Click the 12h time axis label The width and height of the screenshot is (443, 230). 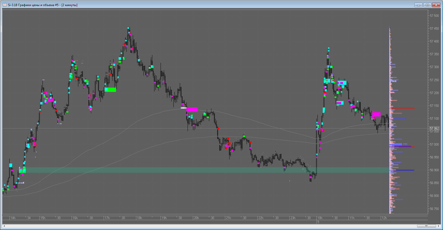pyautogui.click(x=384, y=218)
